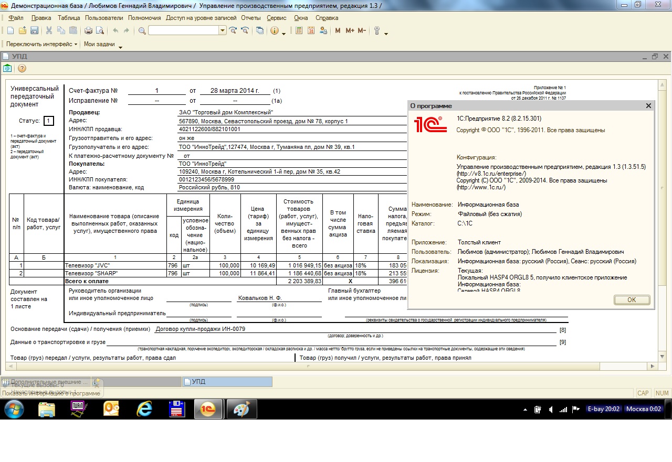Open Переключить интерфейс dropdown
Viewport: 672px width, 462px height.
[x=41, y=44]
